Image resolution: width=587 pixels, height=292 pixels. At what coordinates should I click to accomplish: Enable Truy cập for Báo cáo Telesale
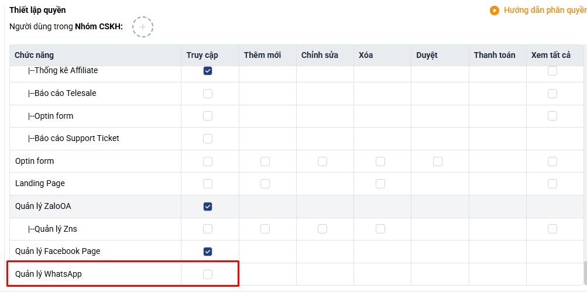(208, 94)
